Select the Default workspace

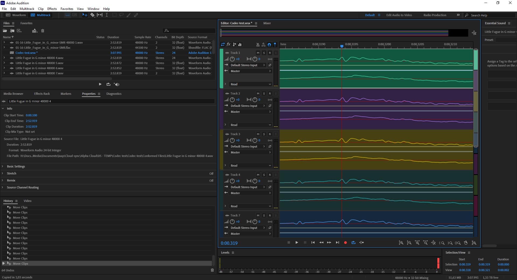370,15
